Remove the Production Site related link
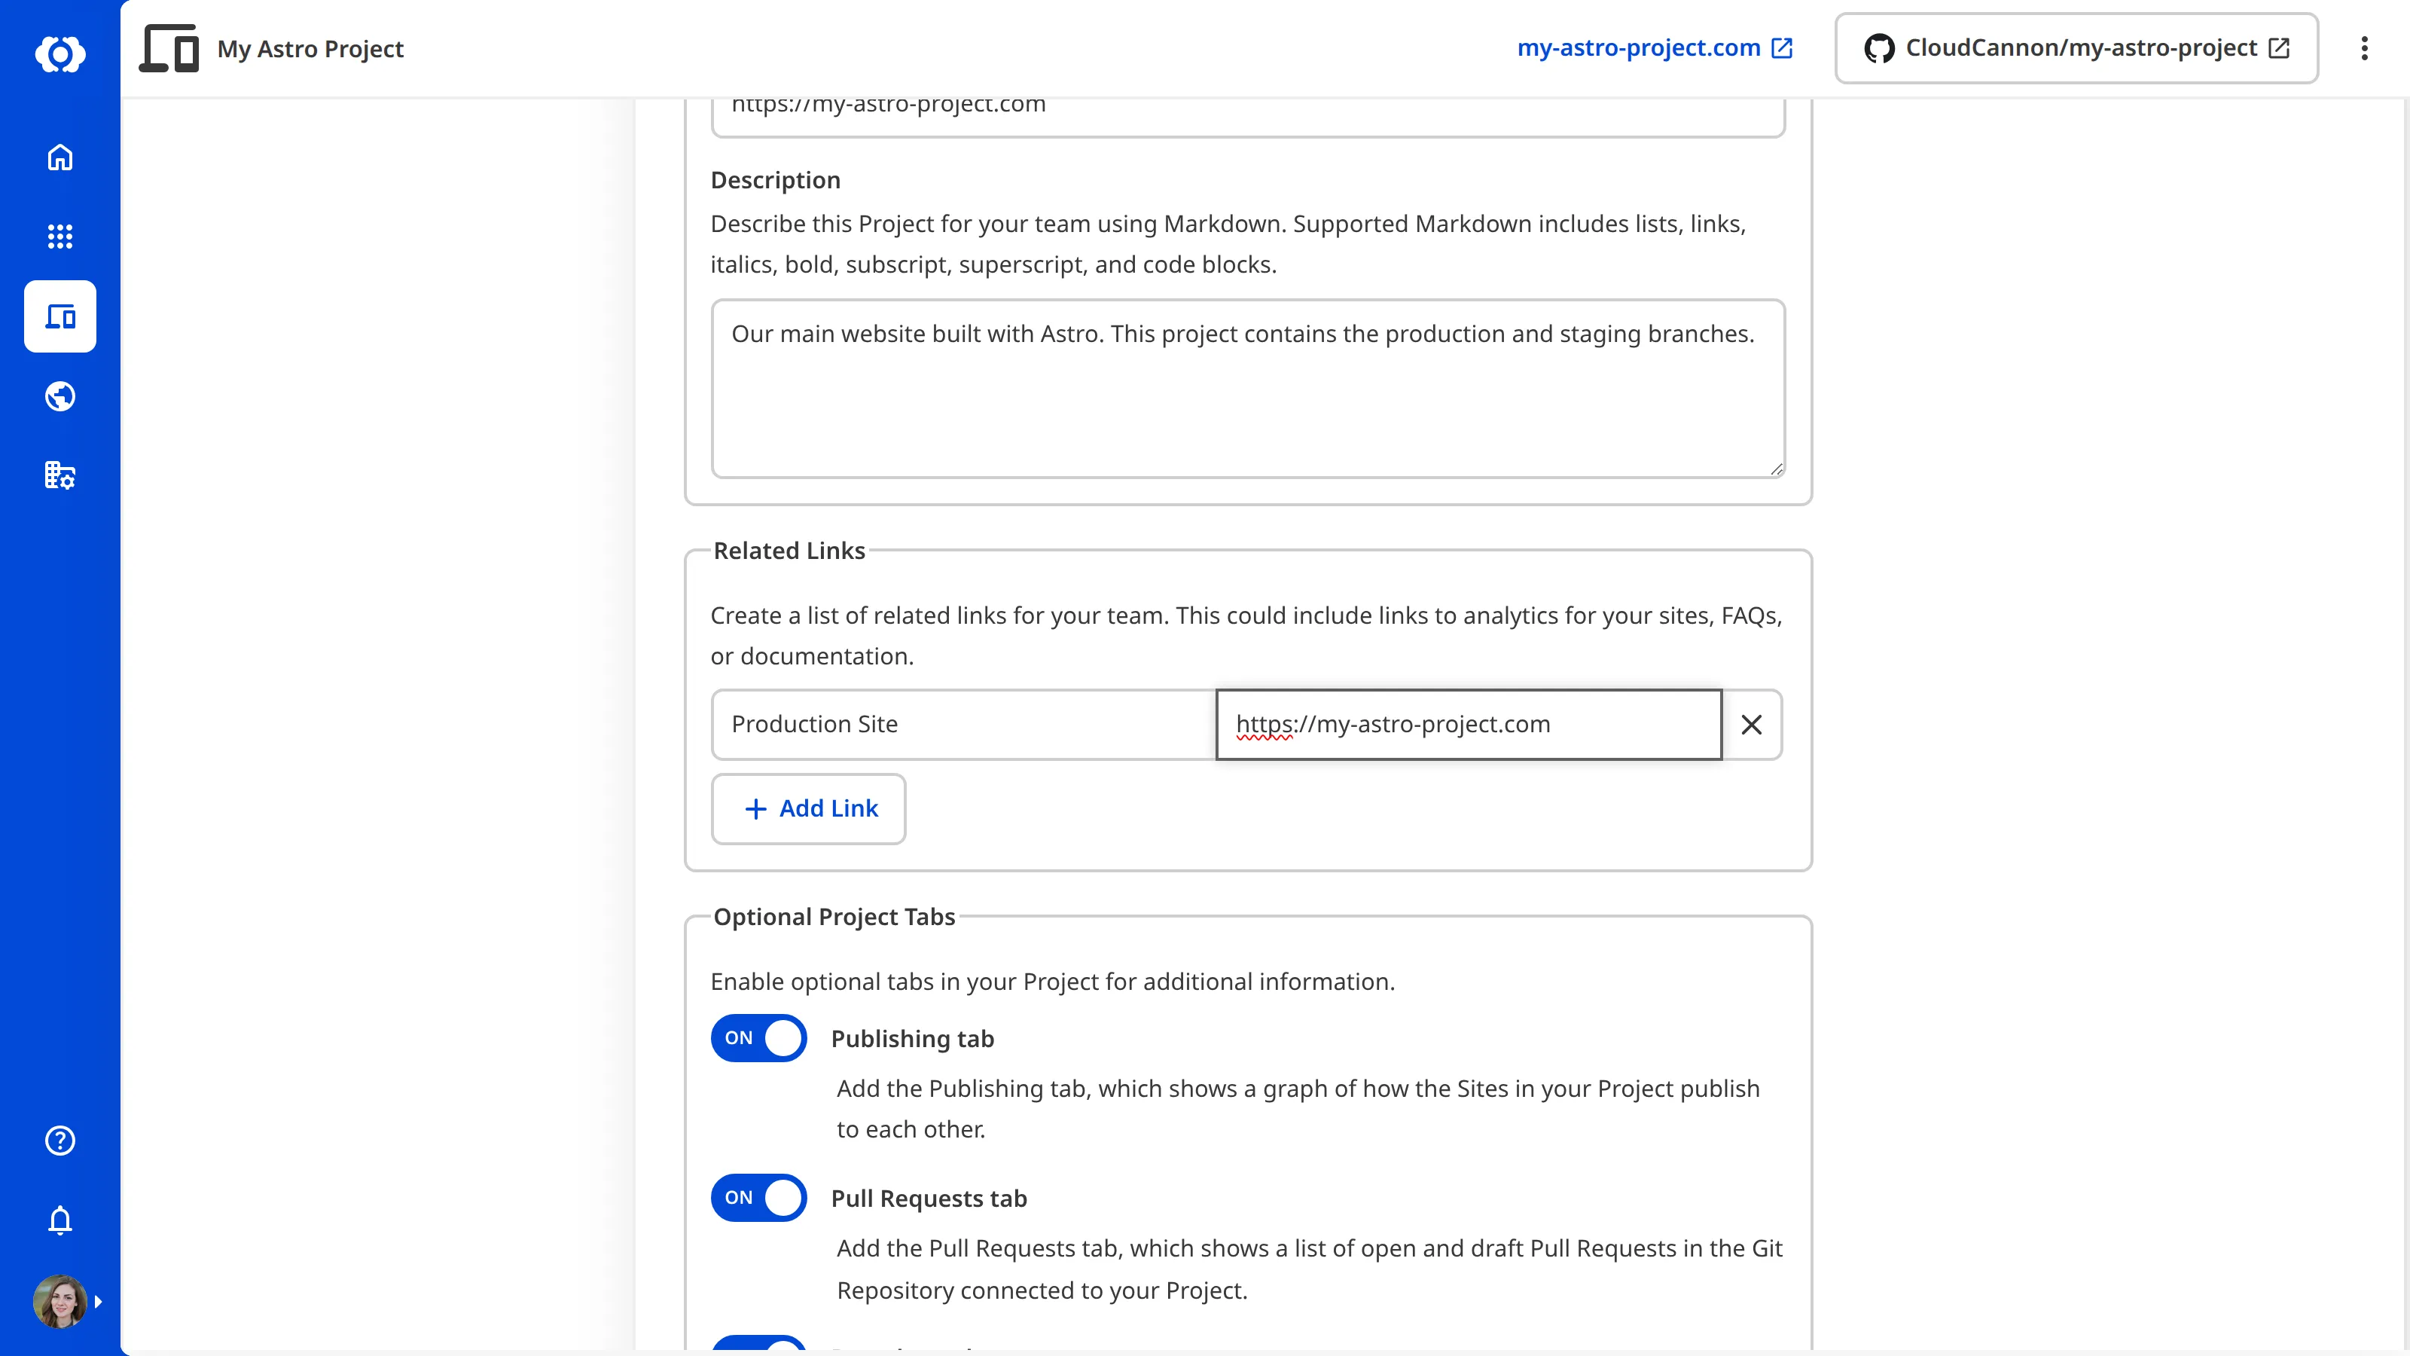 (1751, 724)
